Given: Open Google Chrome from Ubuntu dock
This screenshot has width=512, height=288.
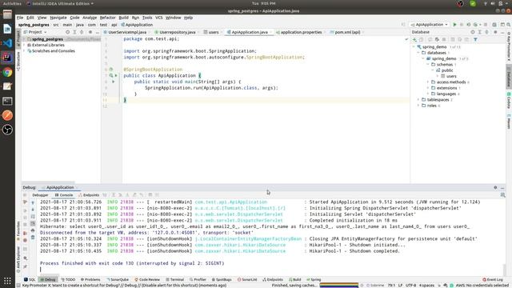Looking at the screenshot, I should (7, 72).
